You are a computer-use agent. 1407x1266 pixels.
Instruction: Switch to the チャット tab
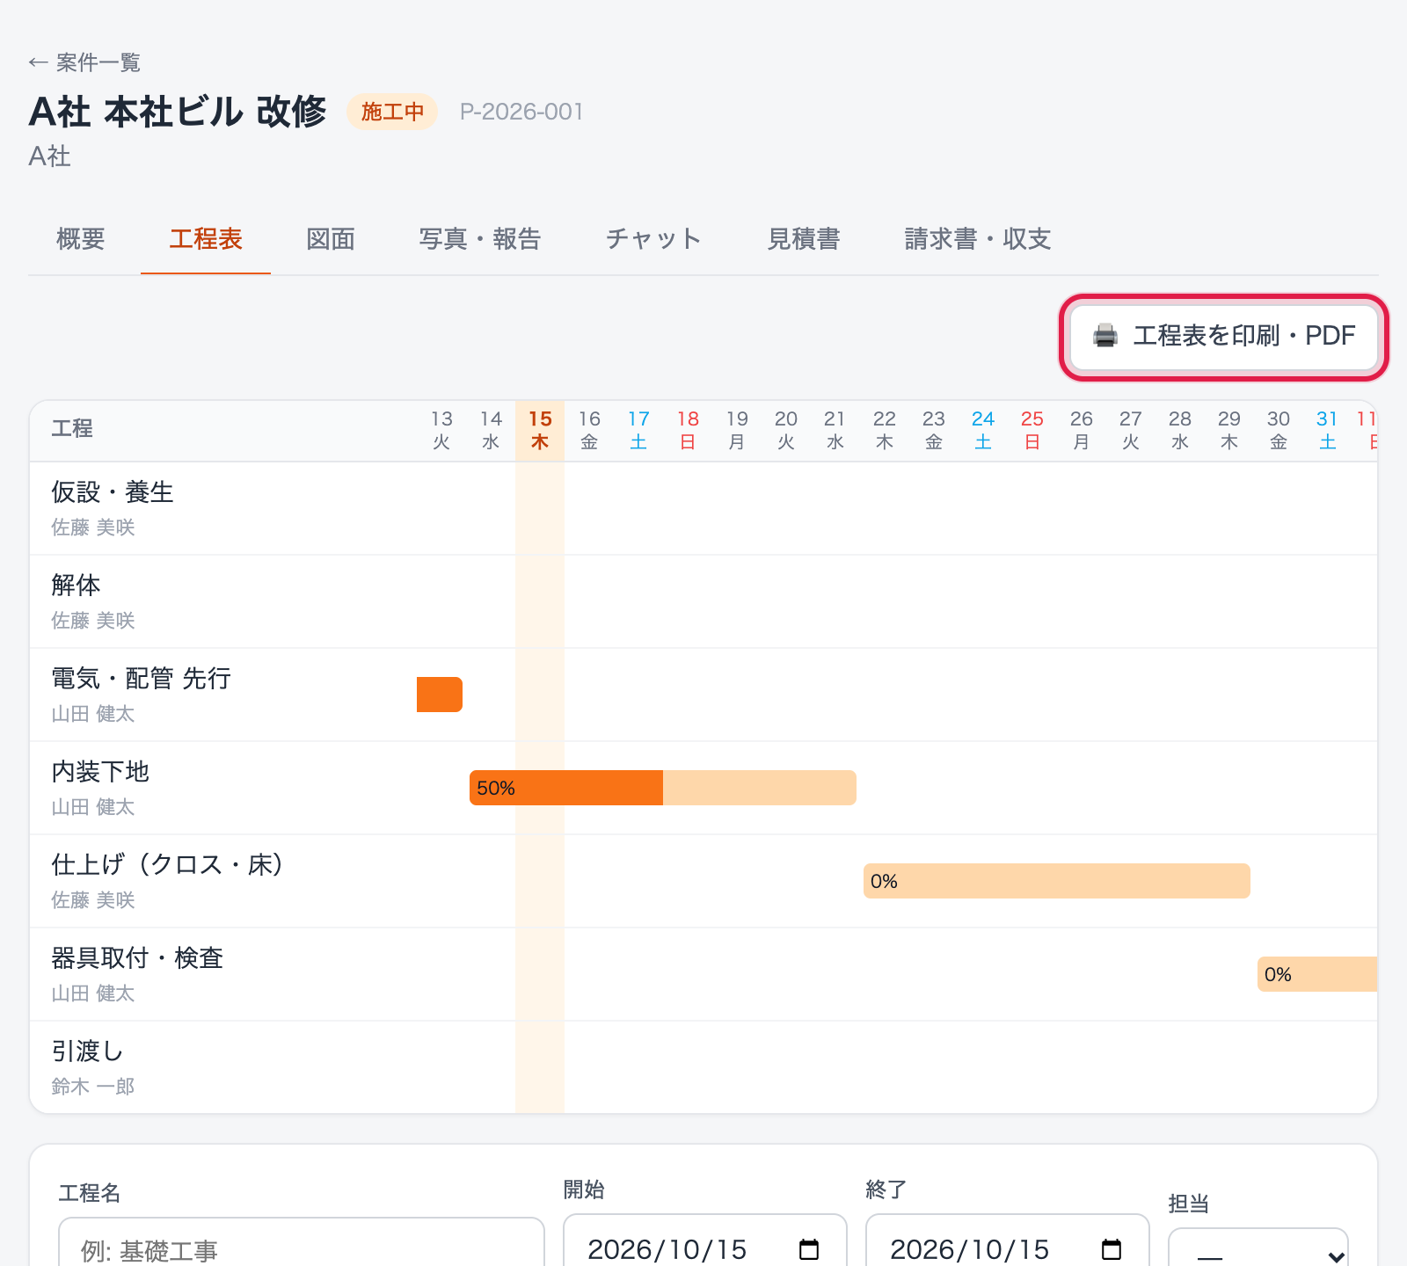[654, 239]
